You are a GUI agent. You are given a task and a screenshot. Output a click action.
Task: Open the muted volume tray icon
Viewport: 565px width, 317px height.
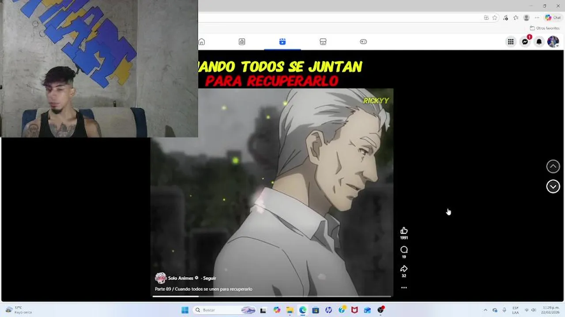coord(534,310)
